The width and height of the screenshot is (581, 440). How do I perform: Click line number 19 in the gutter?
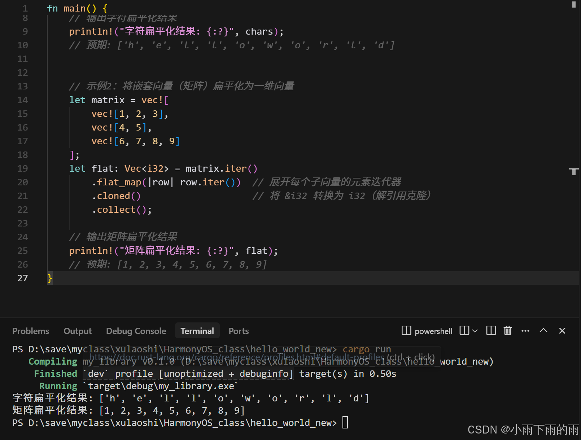(22, 168)
